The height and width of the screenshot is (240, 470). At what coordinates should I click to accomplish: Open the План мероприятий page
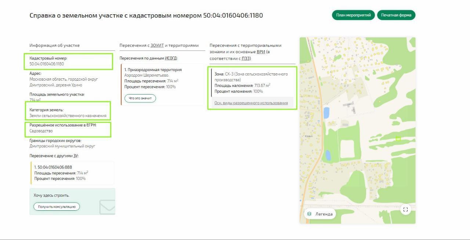tap(353, 15)
